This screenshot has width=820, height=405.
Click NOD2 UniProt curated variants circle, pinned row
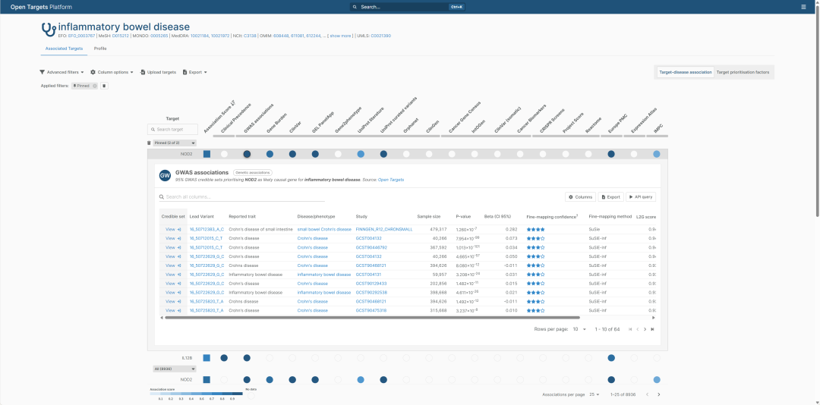point(383,154)
